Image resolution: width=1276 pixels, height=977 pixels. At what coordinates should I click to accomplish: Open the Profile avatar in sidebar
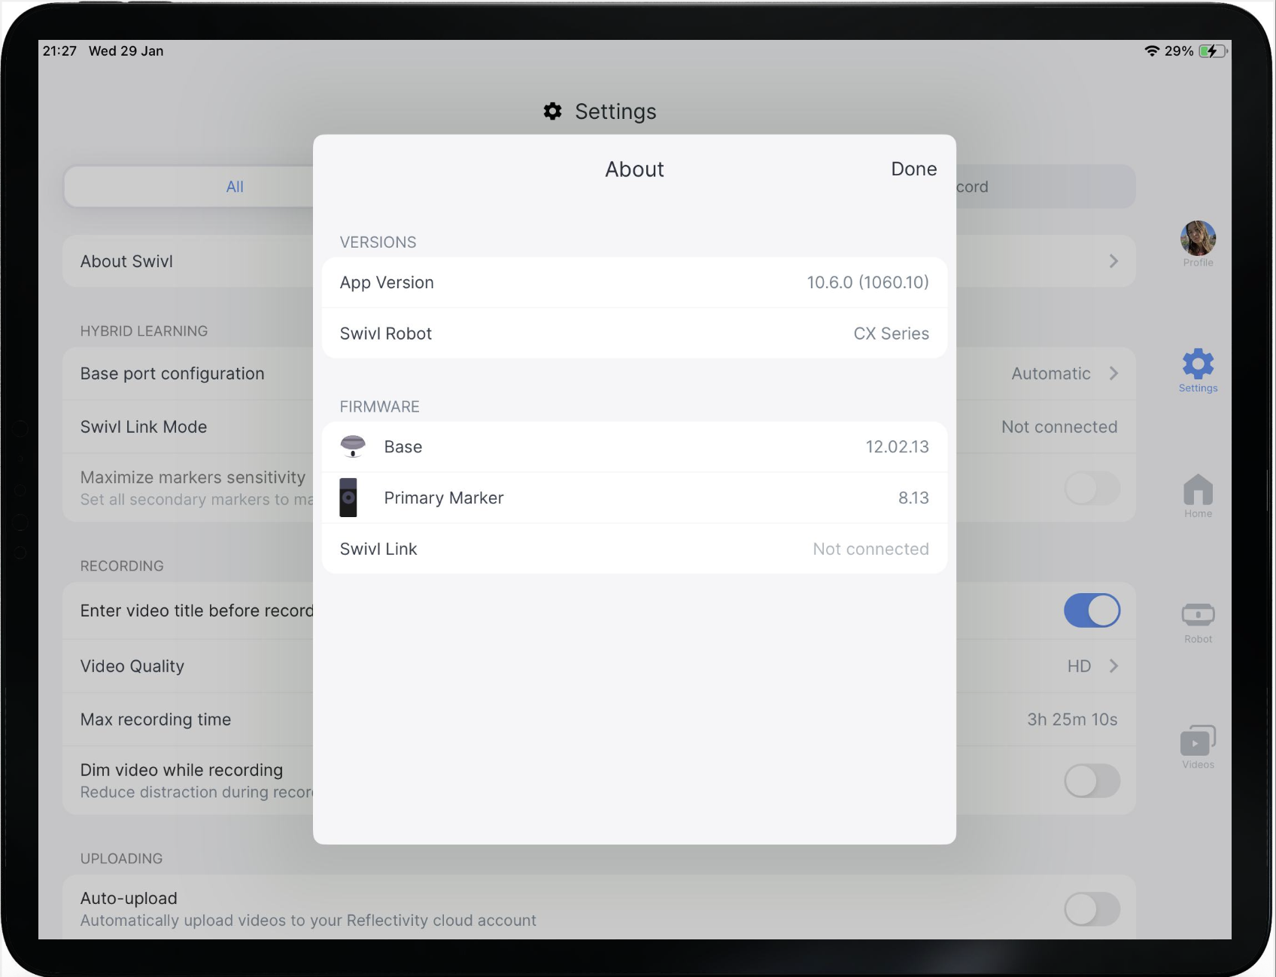(1198, 239)
